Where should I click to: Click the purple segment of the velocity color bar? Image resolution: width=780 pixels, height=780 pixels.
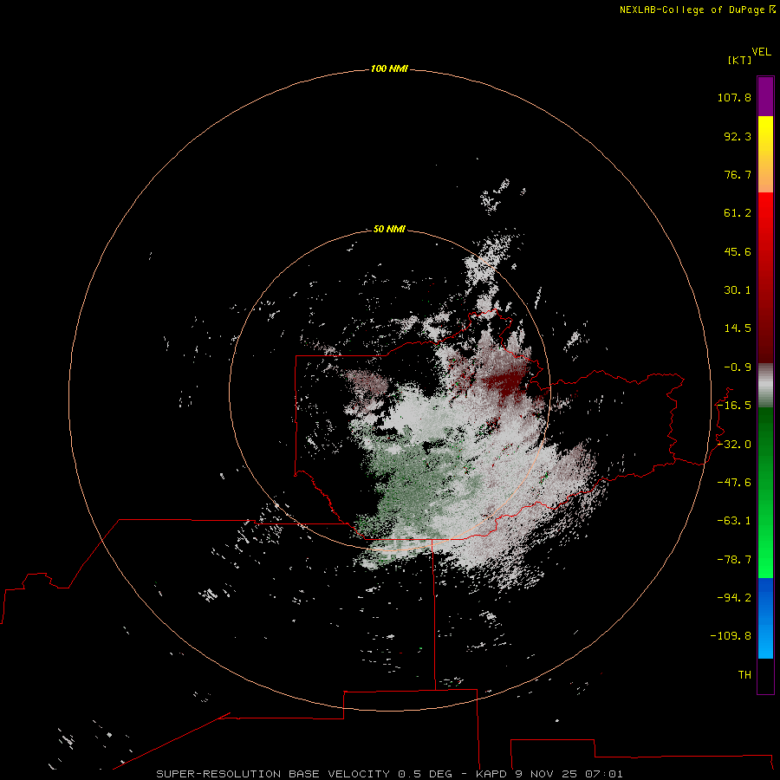(765, 96)
